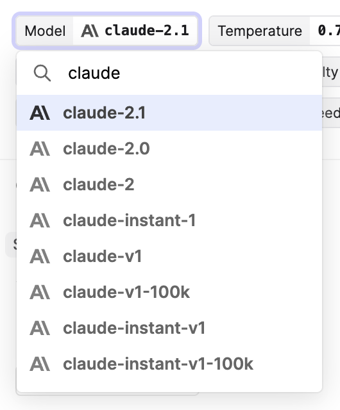This screenshot has width=340, height=410.
Task: Click the Anthropic logo beside claude-instant-v1
Action: coord(40,328)
